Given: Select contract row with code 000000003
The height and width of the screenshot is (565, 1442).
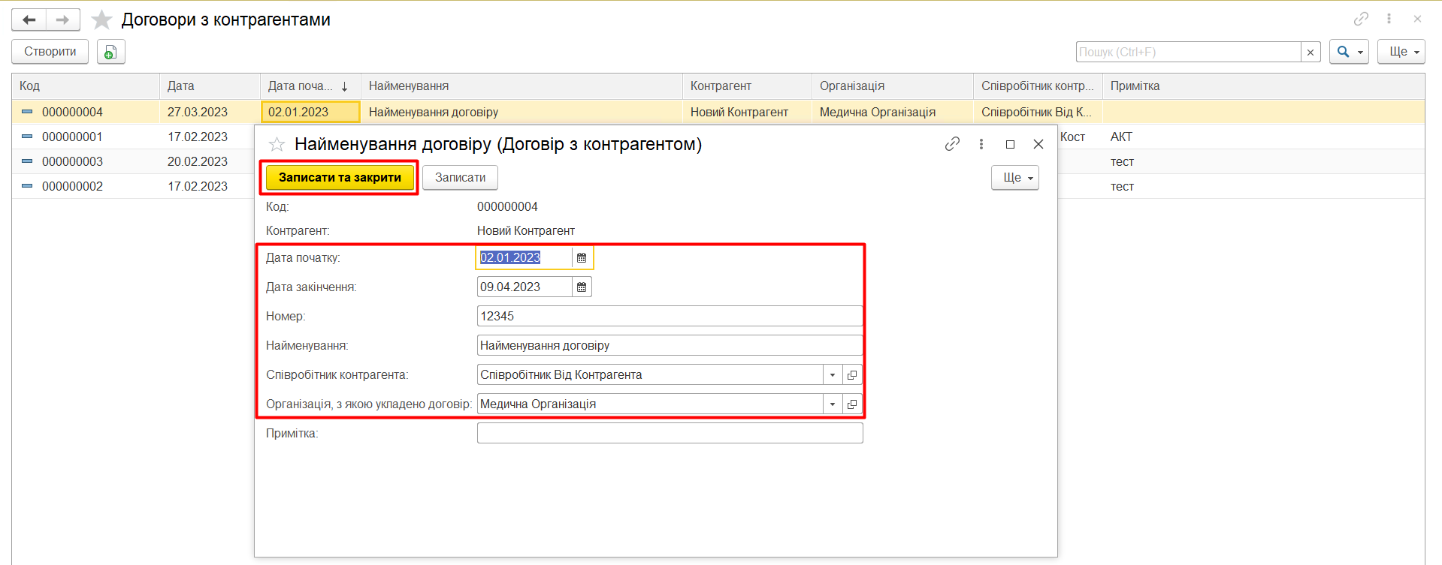Looking at the screenshot, I should point(72,162).
